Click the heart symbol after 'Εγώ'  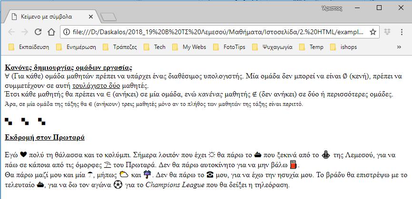tap(23, 155)
